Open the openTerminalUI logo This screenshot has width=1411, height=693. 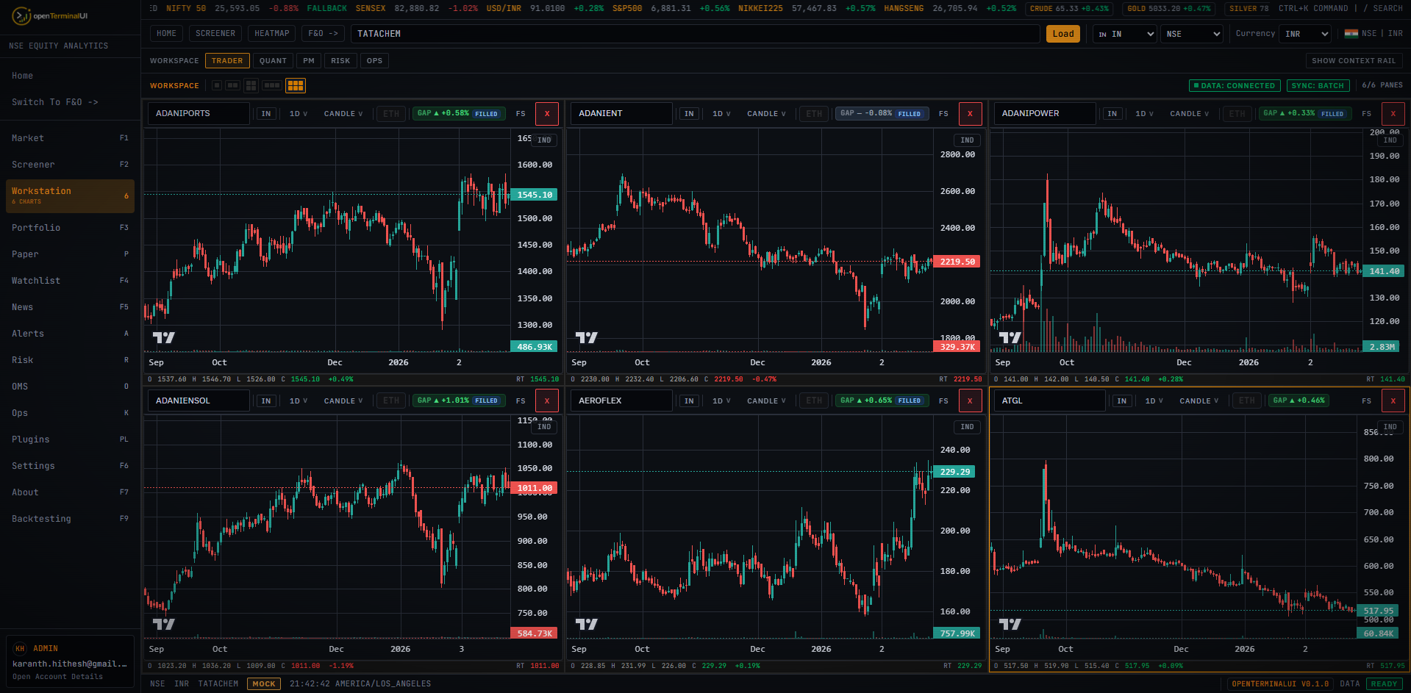(x=50, y=15)
